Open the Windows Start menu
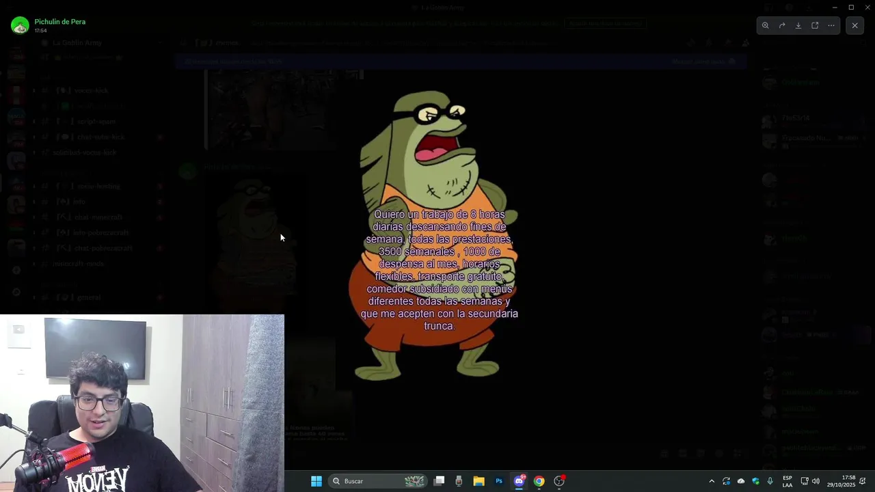The width and height of the screenshot is (875, 492). click(x=317, y=481)
